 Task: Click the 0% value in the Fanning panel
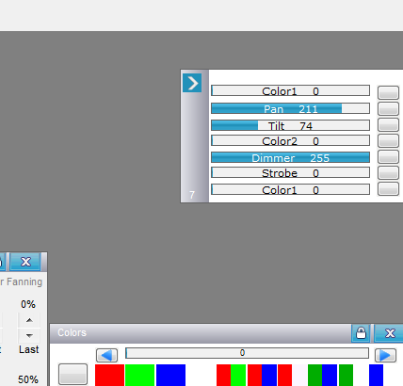pos(28,304)
